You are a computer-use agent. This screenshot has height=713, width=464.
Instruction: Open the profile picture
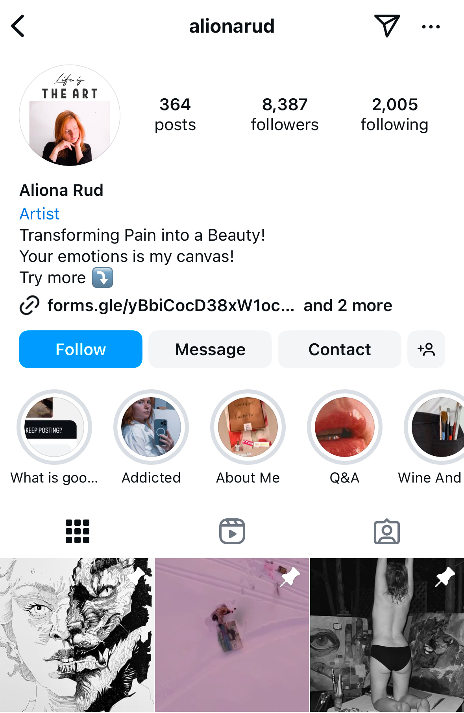click(x=70, y=115)
